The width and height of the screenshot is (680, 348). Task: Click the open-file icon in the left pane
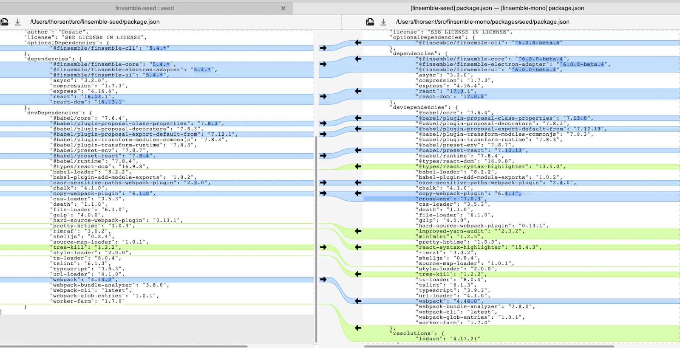pyautogui.click(x=5, y=22)
